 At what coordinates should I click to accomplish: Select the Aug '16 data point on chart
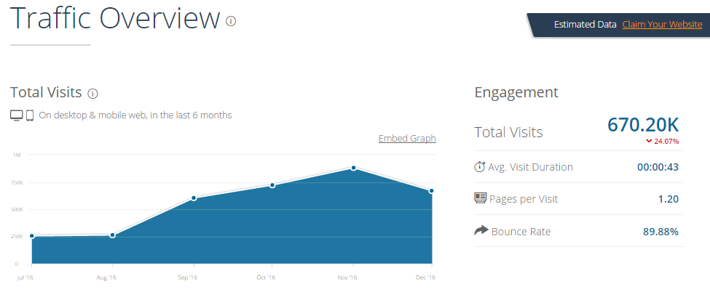[x=113, y=235]
